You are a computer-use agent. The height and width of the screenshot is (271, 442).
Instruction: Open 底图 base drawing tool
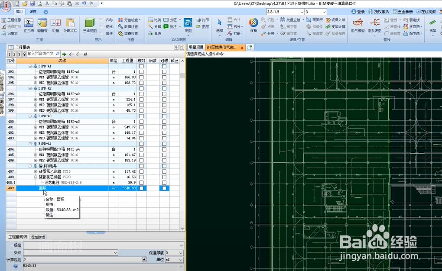[x=188, y=26]
